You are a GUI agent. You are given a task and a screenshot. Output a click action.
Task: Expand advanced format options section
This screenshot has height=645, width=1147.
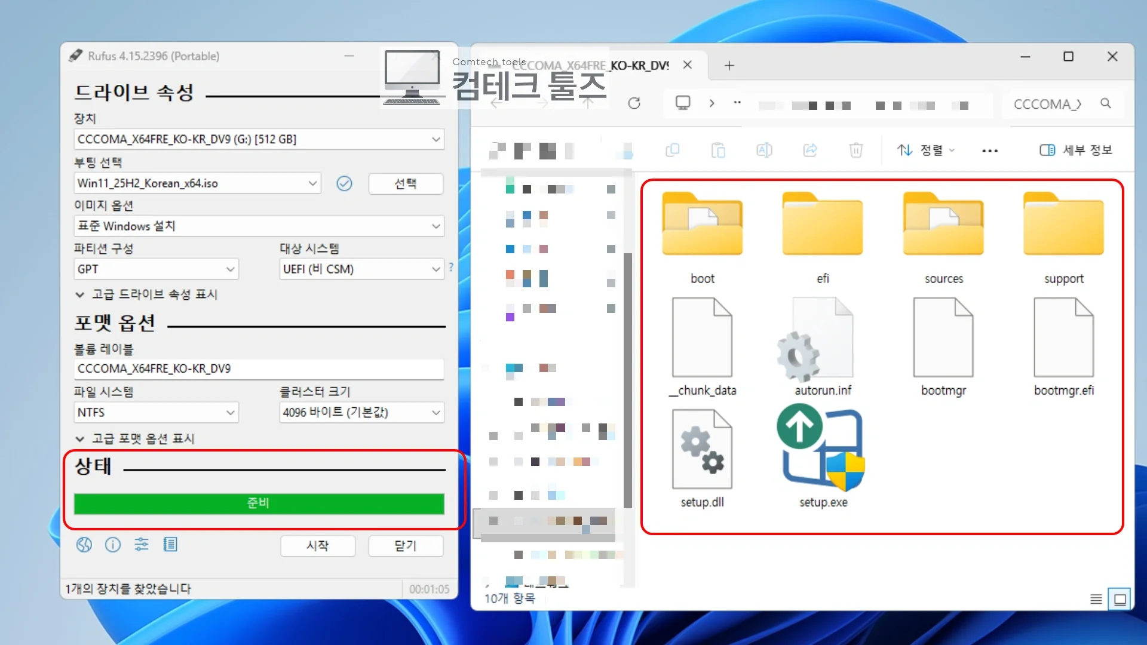(135, 439)
